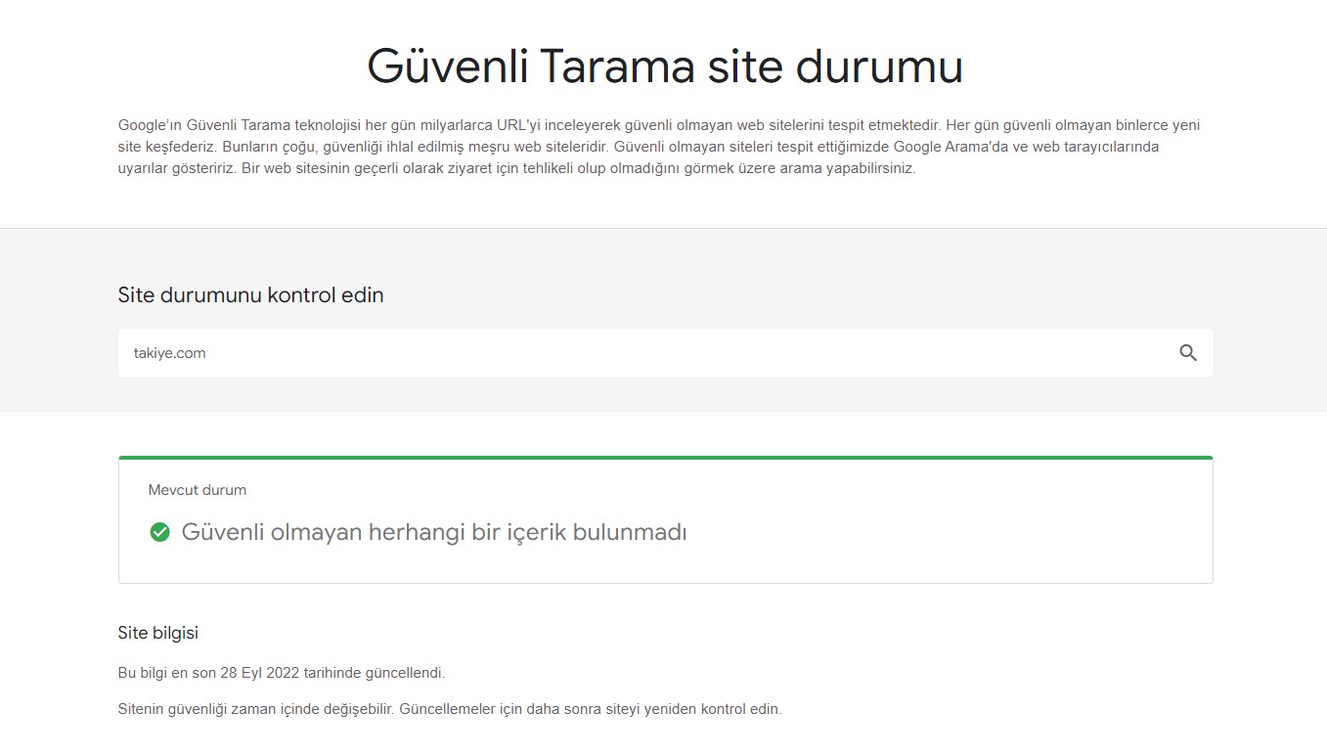Click the 'Mevcut durum' label

(x=197, y=490)
